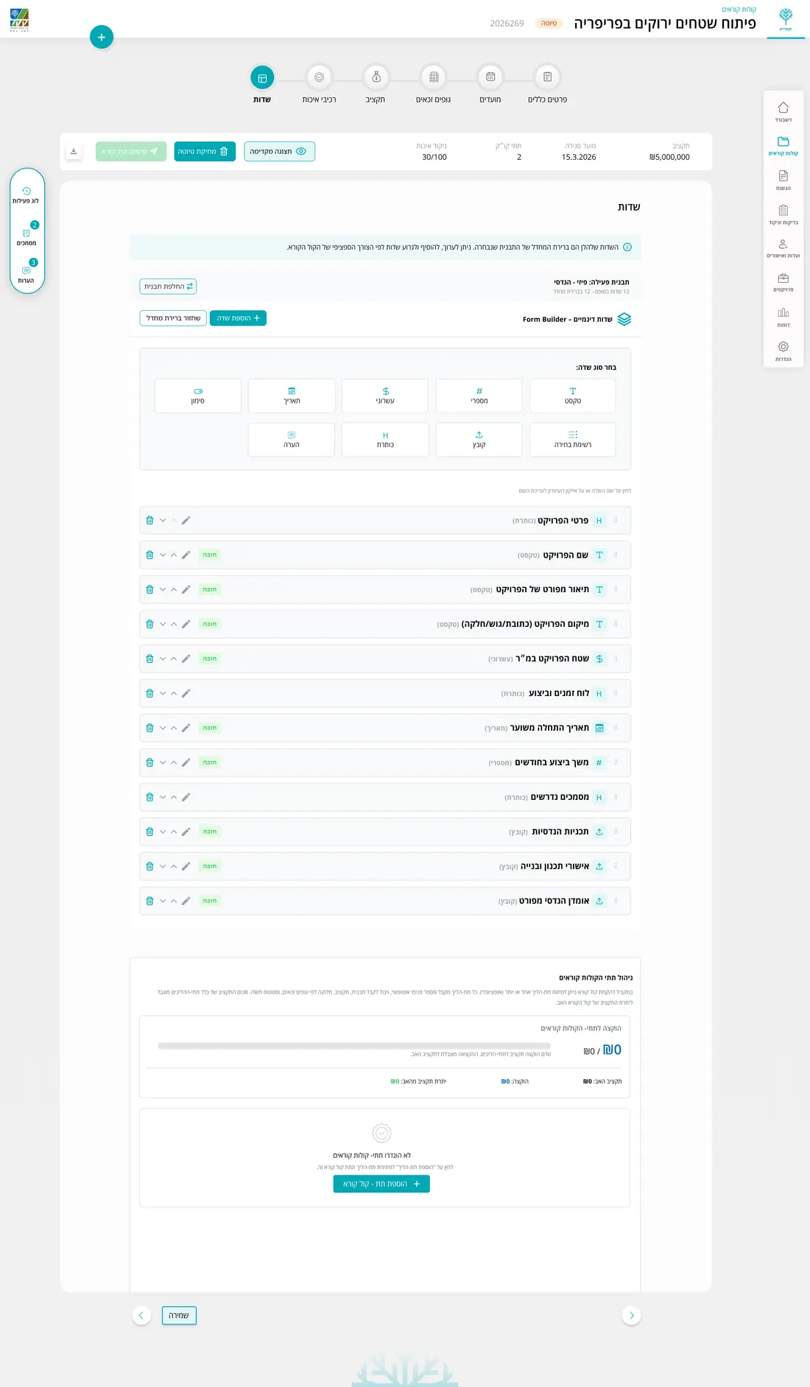The width and height of the screenshot is (810, 1387).
Task: Open הגדרות (settings) in the sidebar
Action: (783, 351)
